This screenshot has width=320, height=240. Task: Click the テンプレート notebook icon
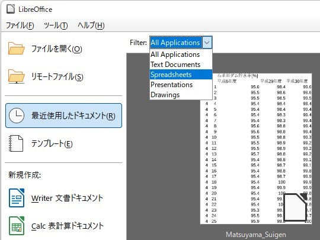16,143
